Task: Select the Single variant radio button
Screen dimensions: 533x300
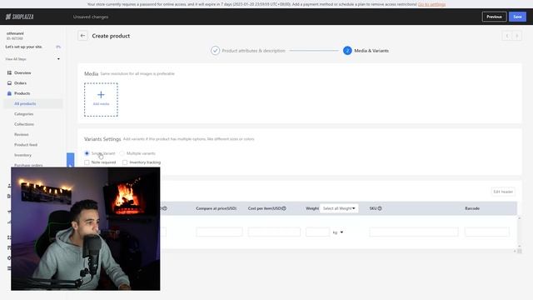Action: pyautogui.click(x=87, y=153)
